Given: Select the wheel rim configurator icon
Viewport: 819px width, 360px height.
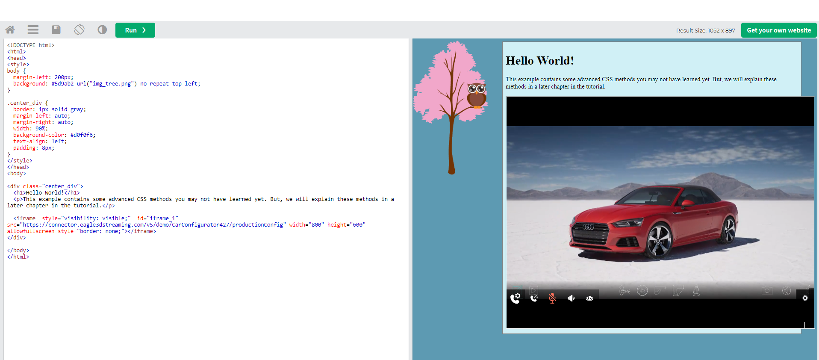Looking at the screenshot, I should click(642, 291).
